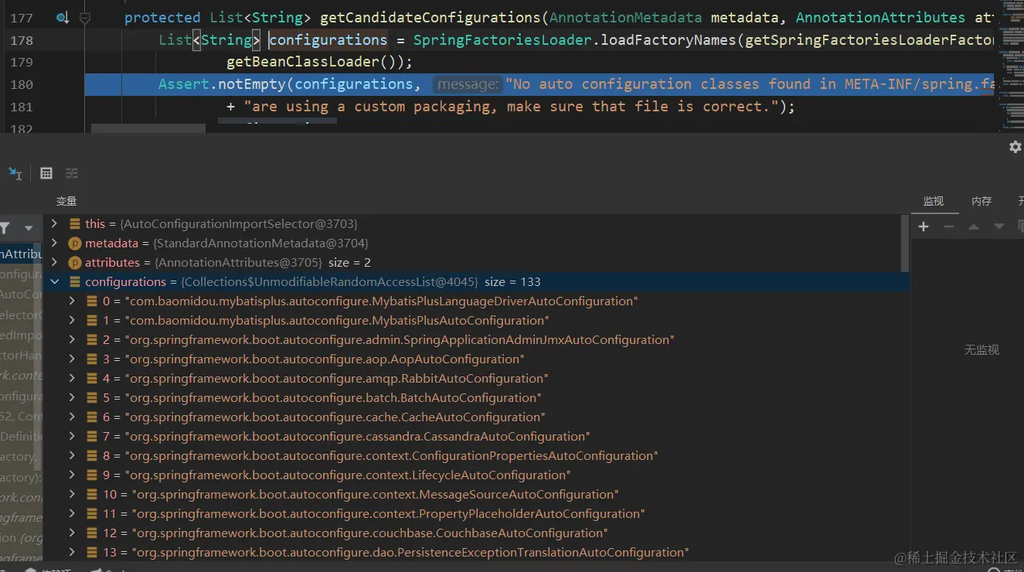The image size is (1024, 572).
Task: Expand the 'metadata' variable node
Action: pyautogui.click(x=54, y=243)
